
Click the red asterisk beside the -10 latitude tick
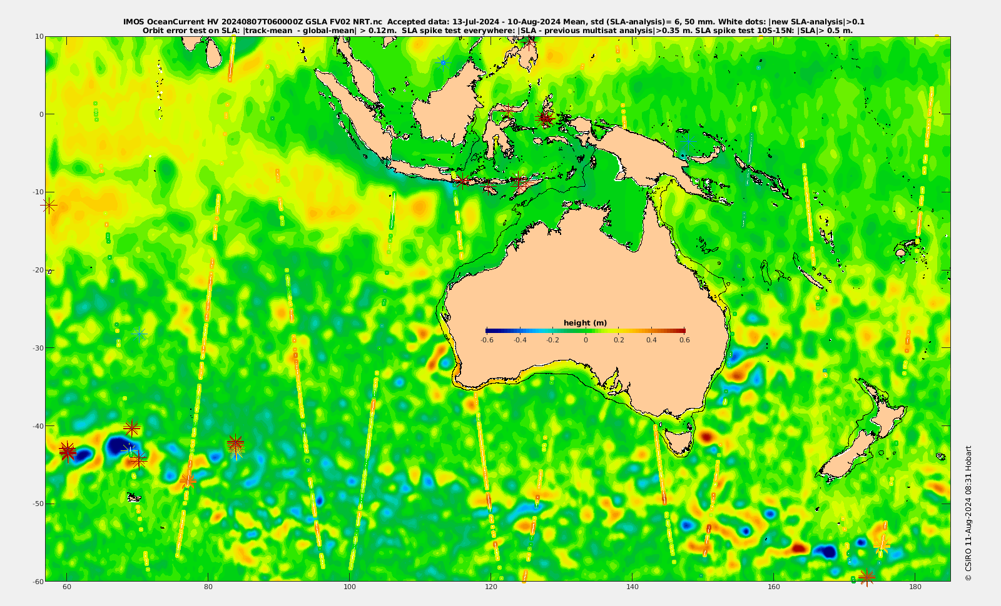click(x=49, y=205)
